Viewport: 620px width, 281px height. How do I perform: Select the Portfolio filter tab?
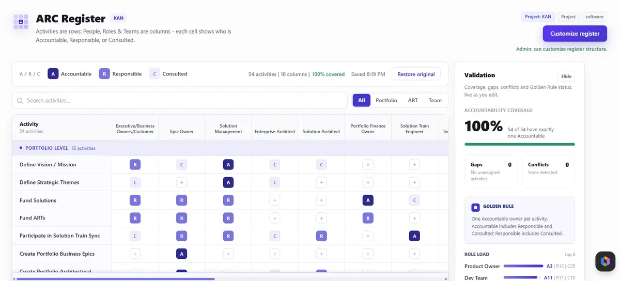386,100
